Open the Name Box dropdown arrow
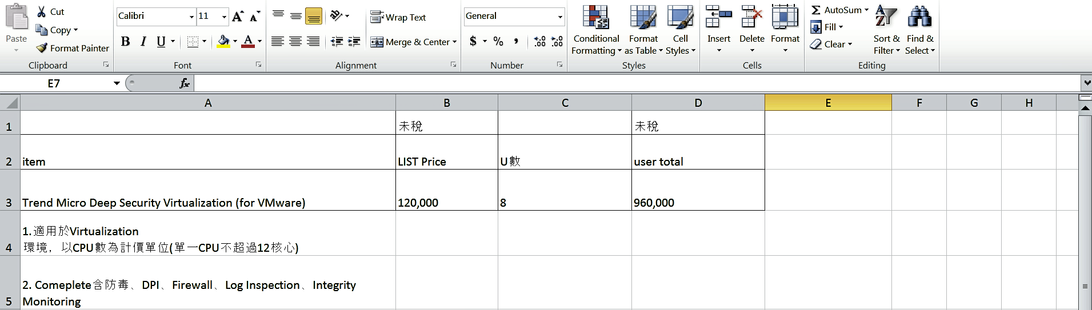 tap(117, 83)
